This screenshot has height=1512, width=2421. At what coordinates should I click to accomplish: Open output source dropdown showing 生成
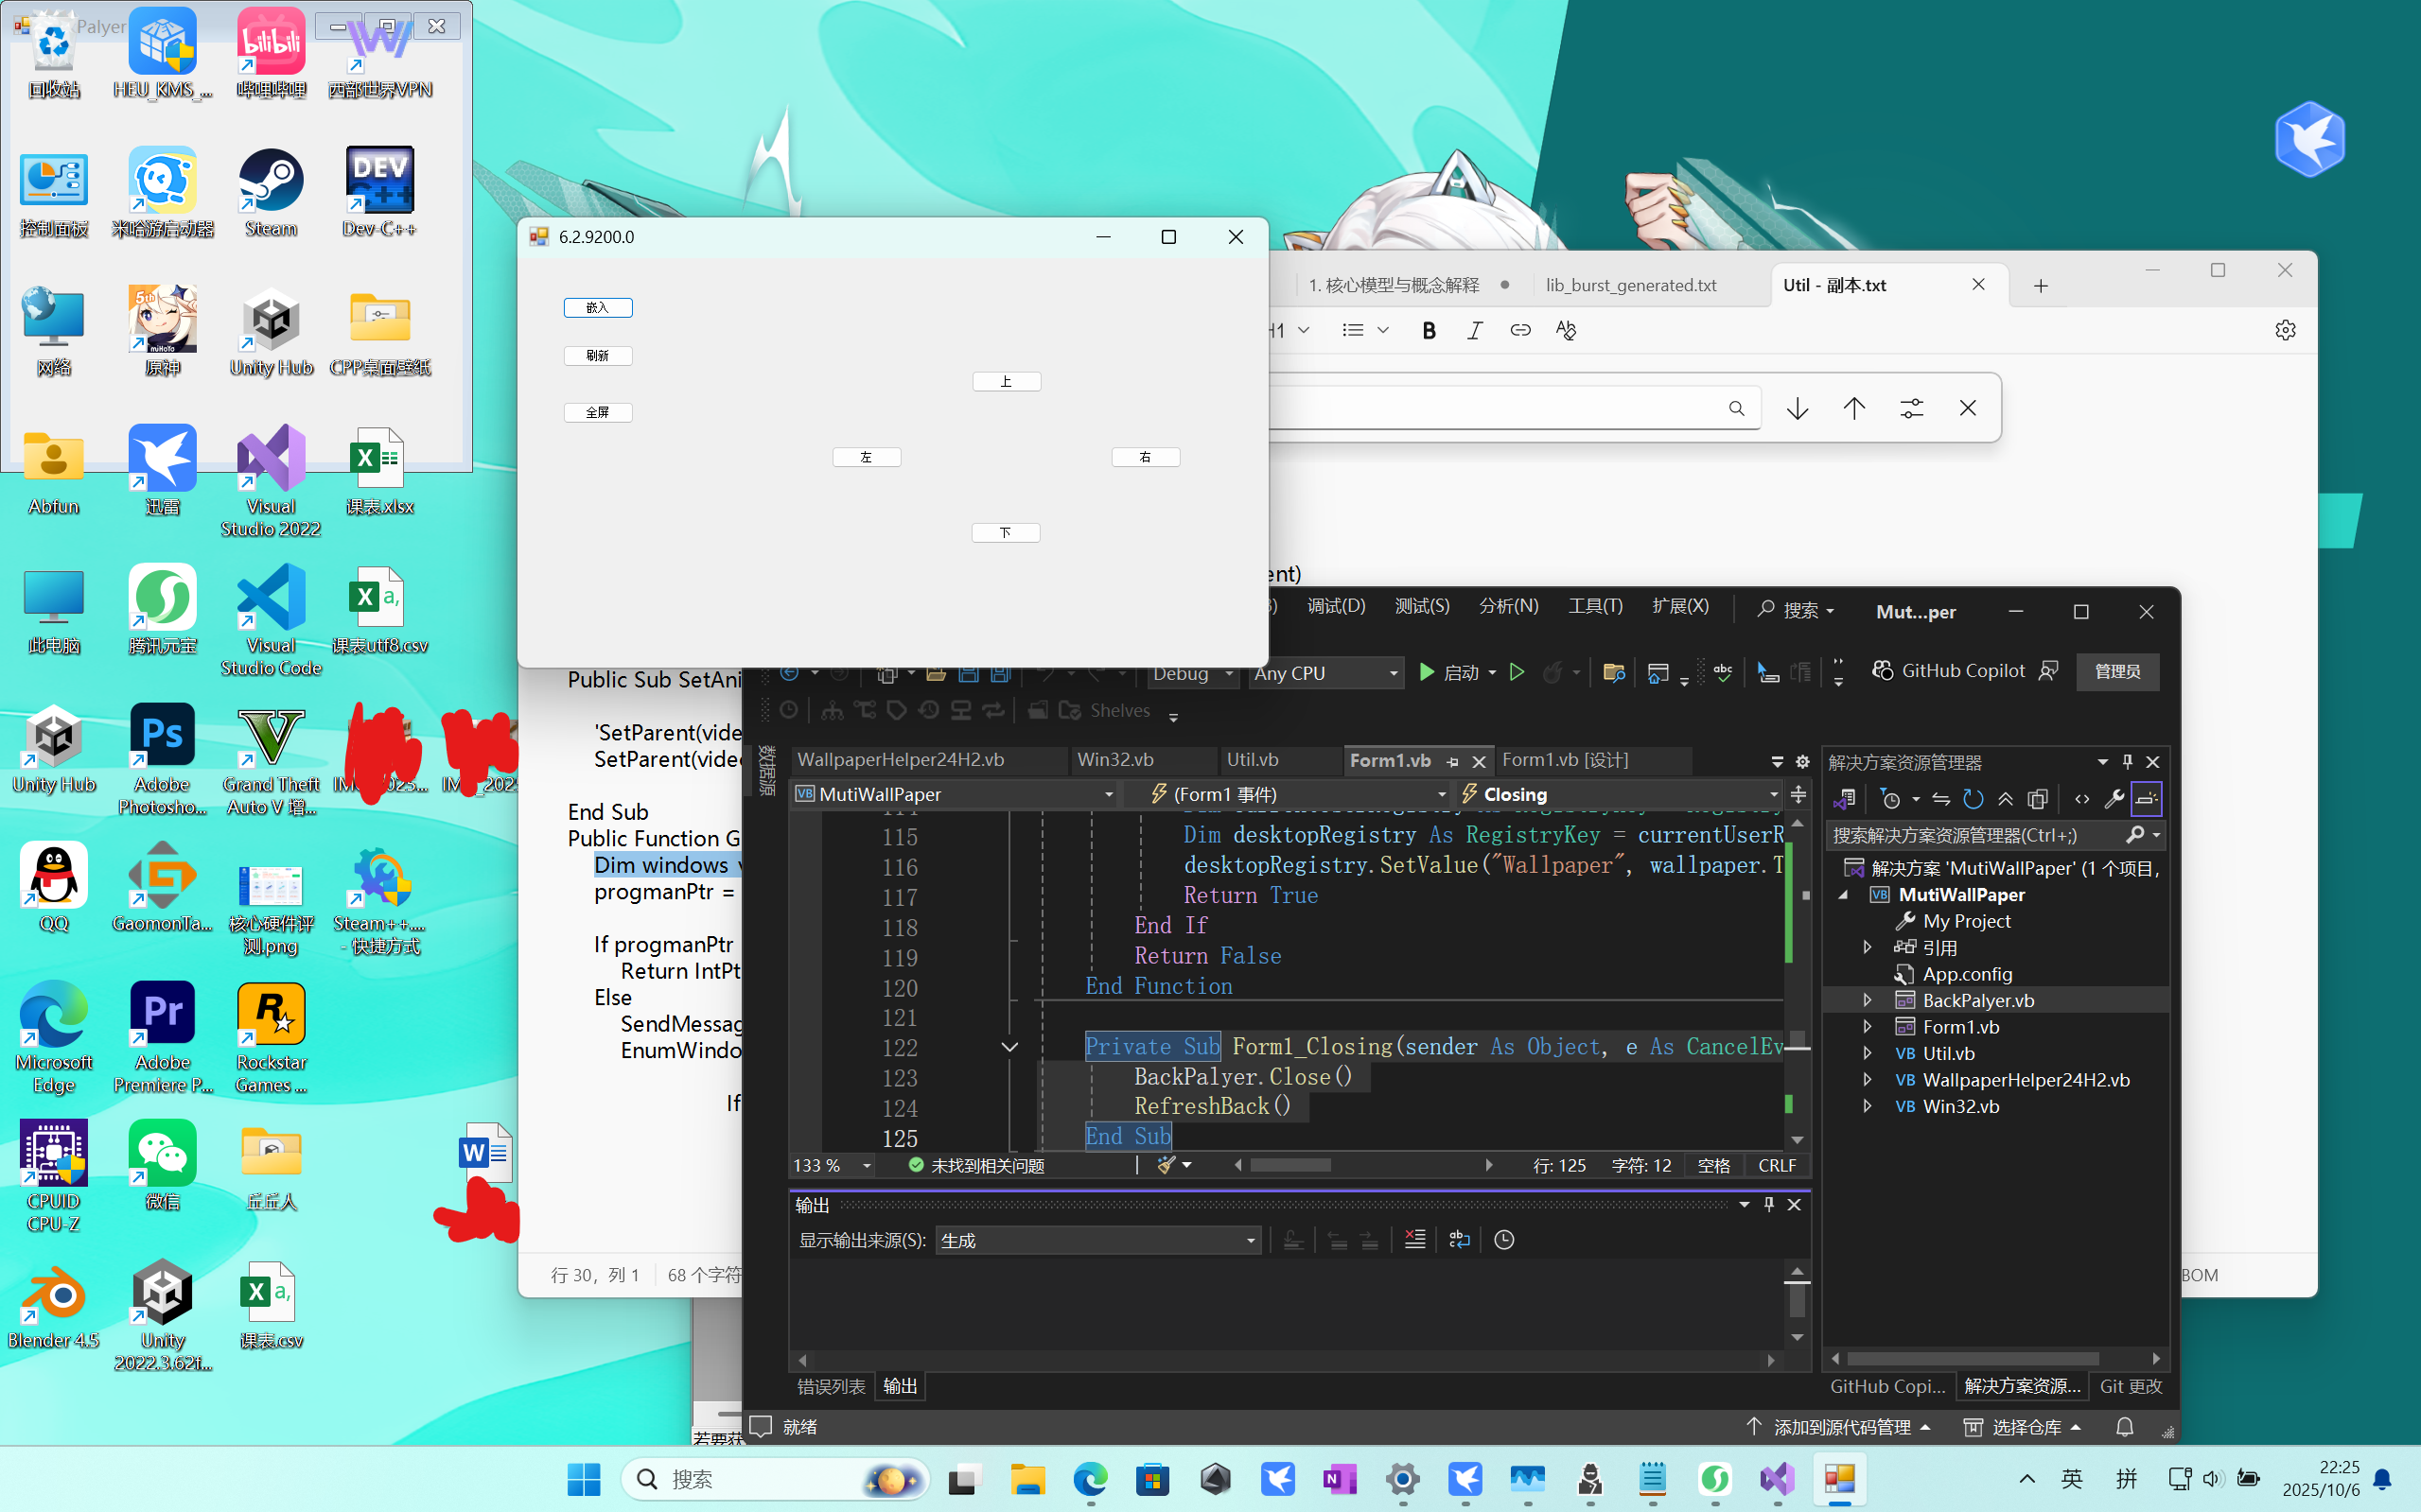tap(1098, 1240)
